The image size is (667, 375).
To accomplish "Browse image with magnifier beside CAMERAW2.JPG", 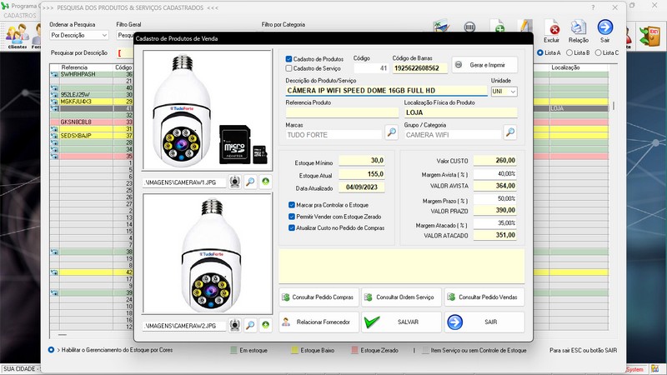I will 251,325.
